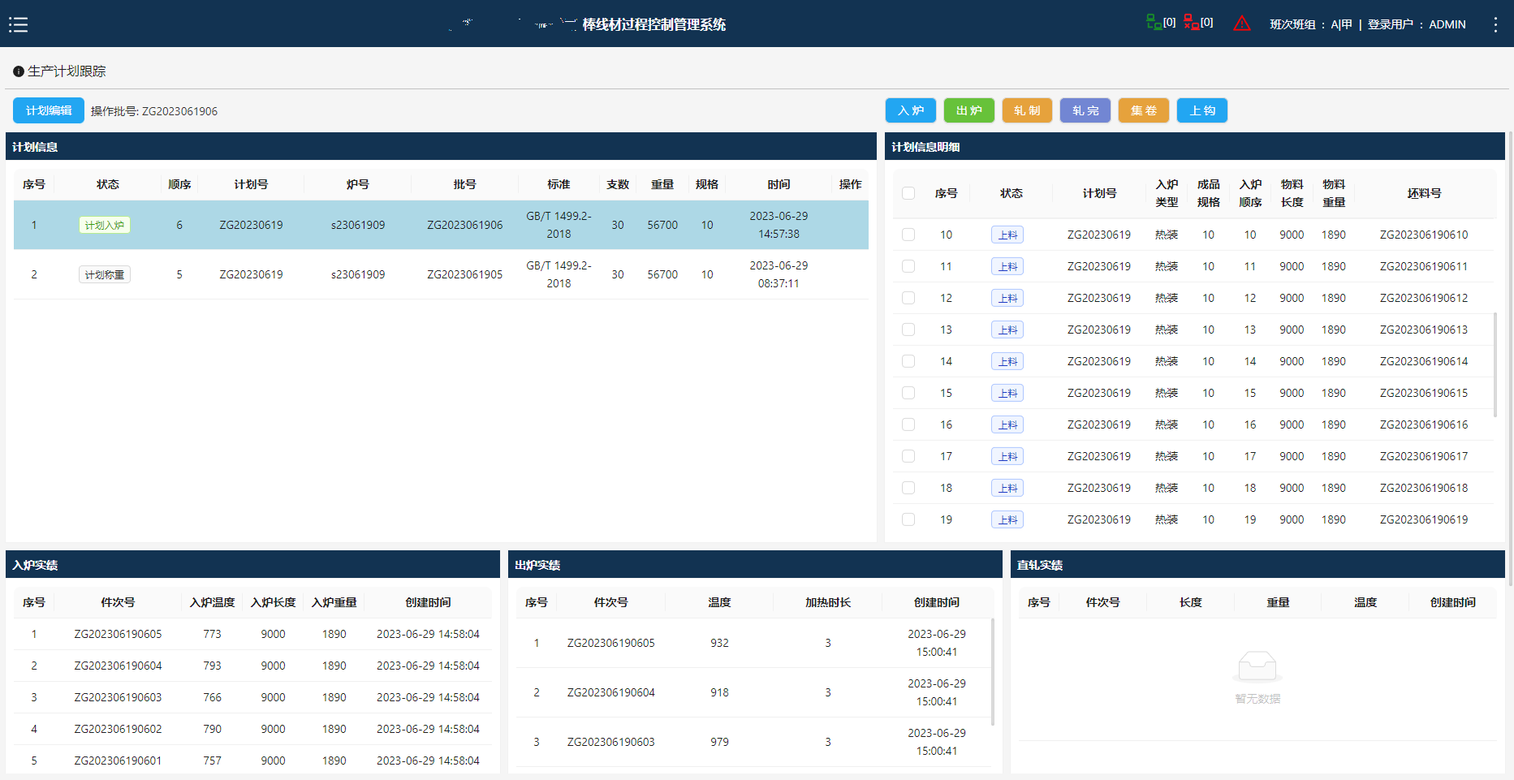Select batch number ZG2023061905 in plan table
Viewport: 1514px width, 780px height.
pos(465,274)
